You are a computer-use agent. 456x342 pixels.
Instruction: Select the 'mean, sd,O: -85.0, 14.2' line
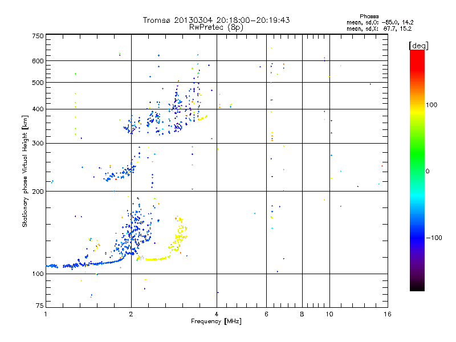380,22
